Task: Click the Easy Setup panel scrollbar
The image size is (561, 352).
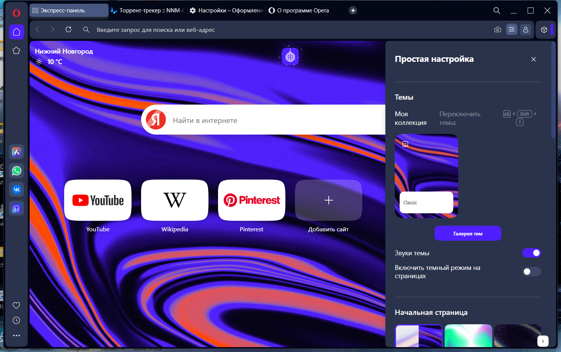Action: pos(553,90)
